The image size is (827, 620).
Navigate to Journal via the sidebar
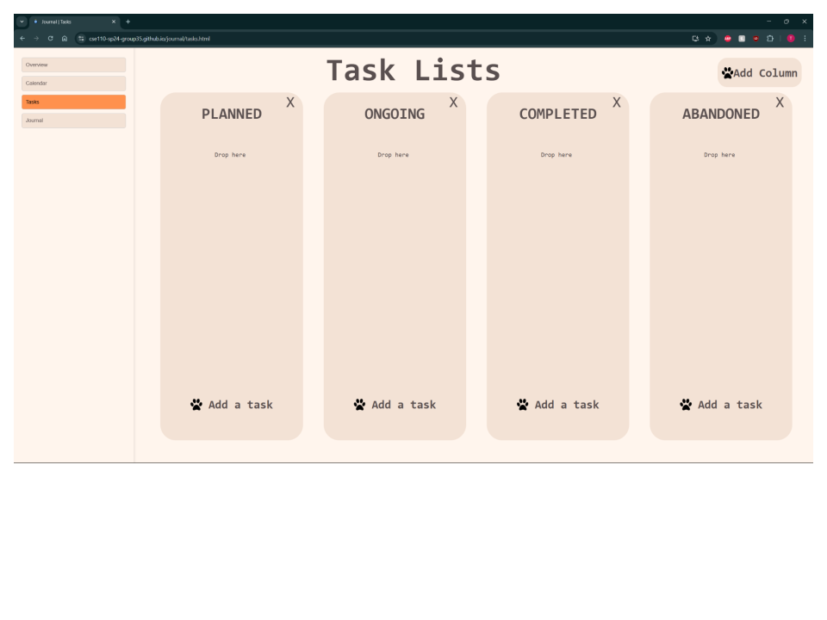coord(73,120)
